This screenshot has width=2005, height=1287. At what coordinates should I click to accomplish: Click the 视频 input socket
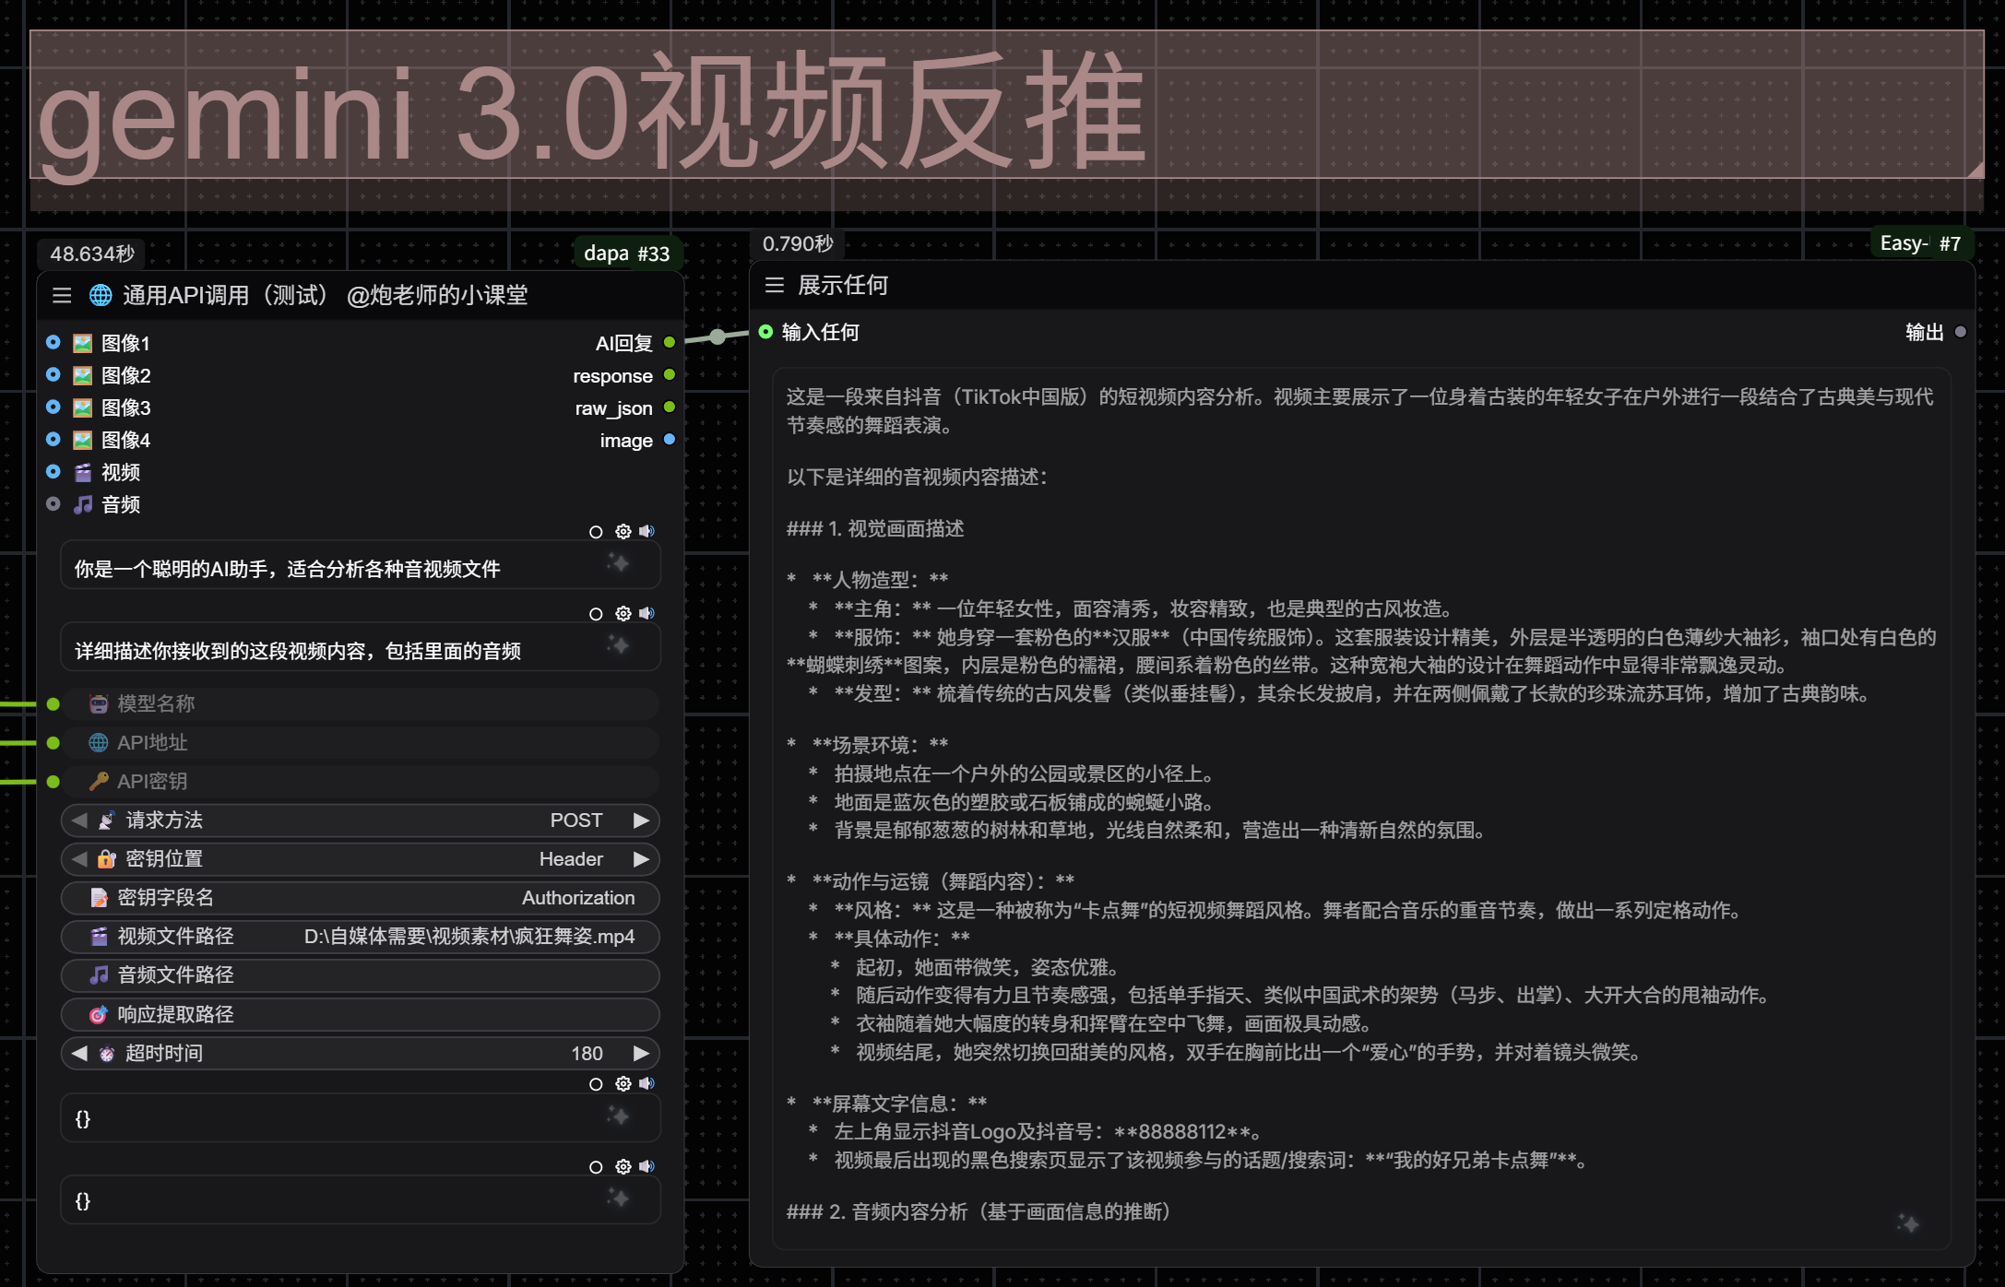[x=53, y=471]
